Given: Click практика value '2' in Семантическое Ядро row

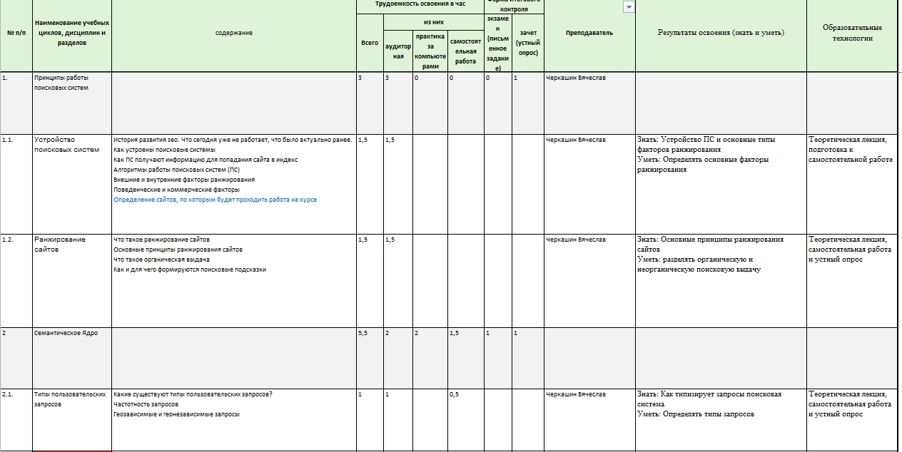Looking at the screenshot, I should pyautogui.click(x=430, y=358).
